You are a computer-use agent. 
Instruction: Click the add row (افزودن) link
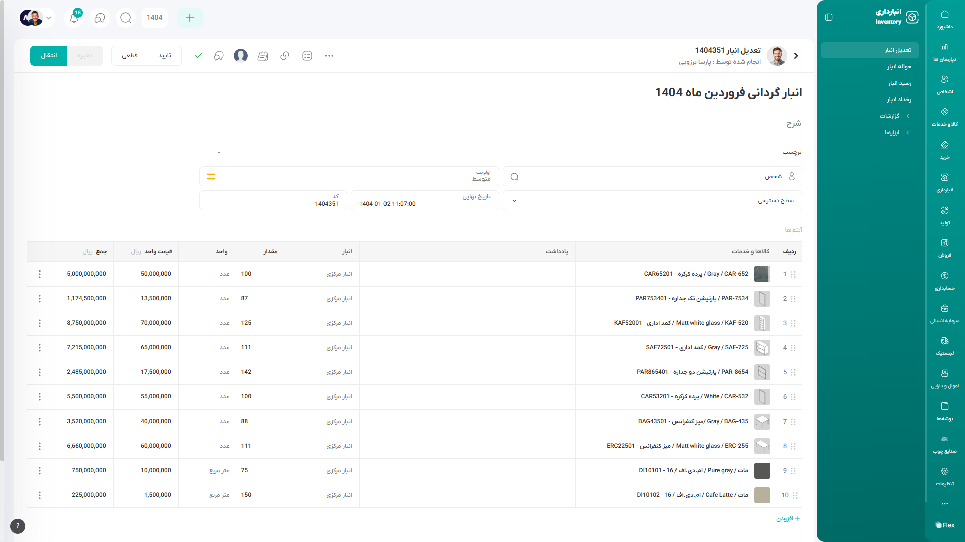pyautogui.click(x=788, y=519)
